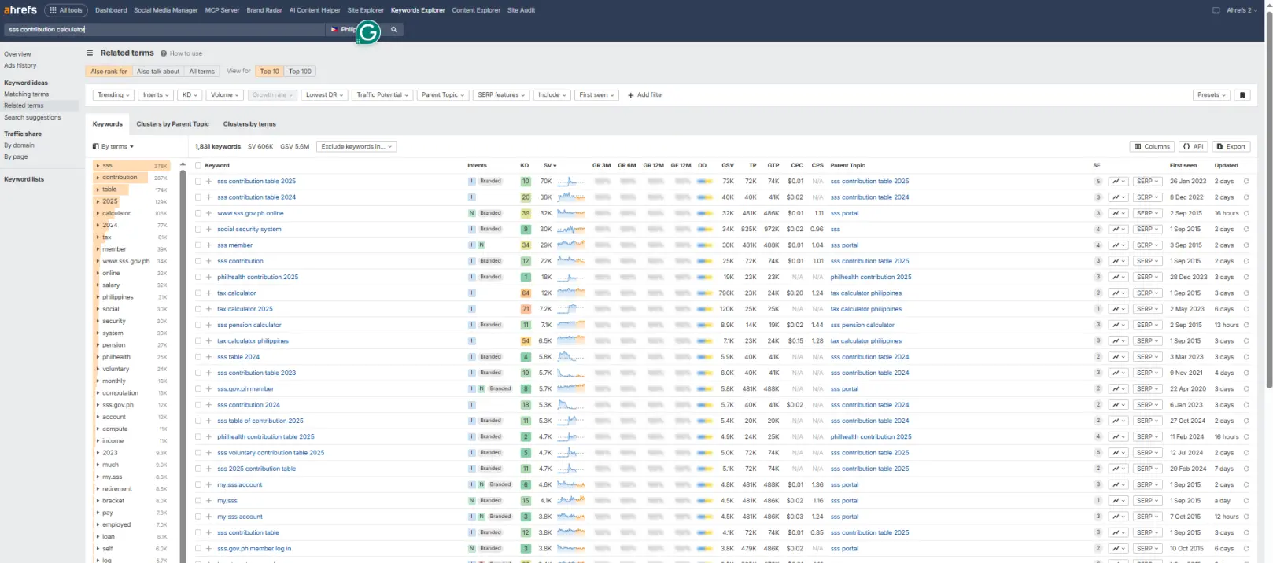This screenshot has height=563, width=1273.
Task: Open the Traffic Potential filter dropdown
Action: click(x=382, y=95)
